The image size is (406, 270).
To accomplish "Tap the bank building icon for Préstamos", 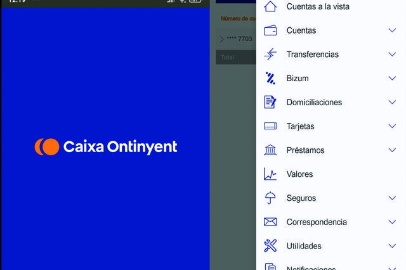I will point(270,150).
